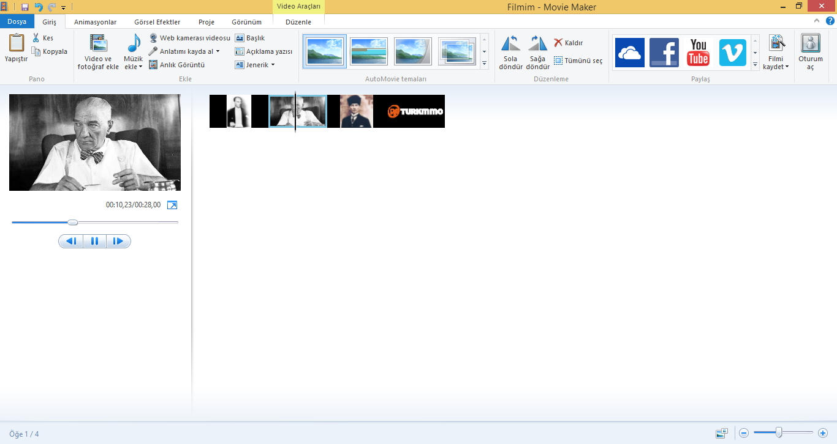Share the movie to Vimeo
The image size is (837, 444).
coord(733,53)
